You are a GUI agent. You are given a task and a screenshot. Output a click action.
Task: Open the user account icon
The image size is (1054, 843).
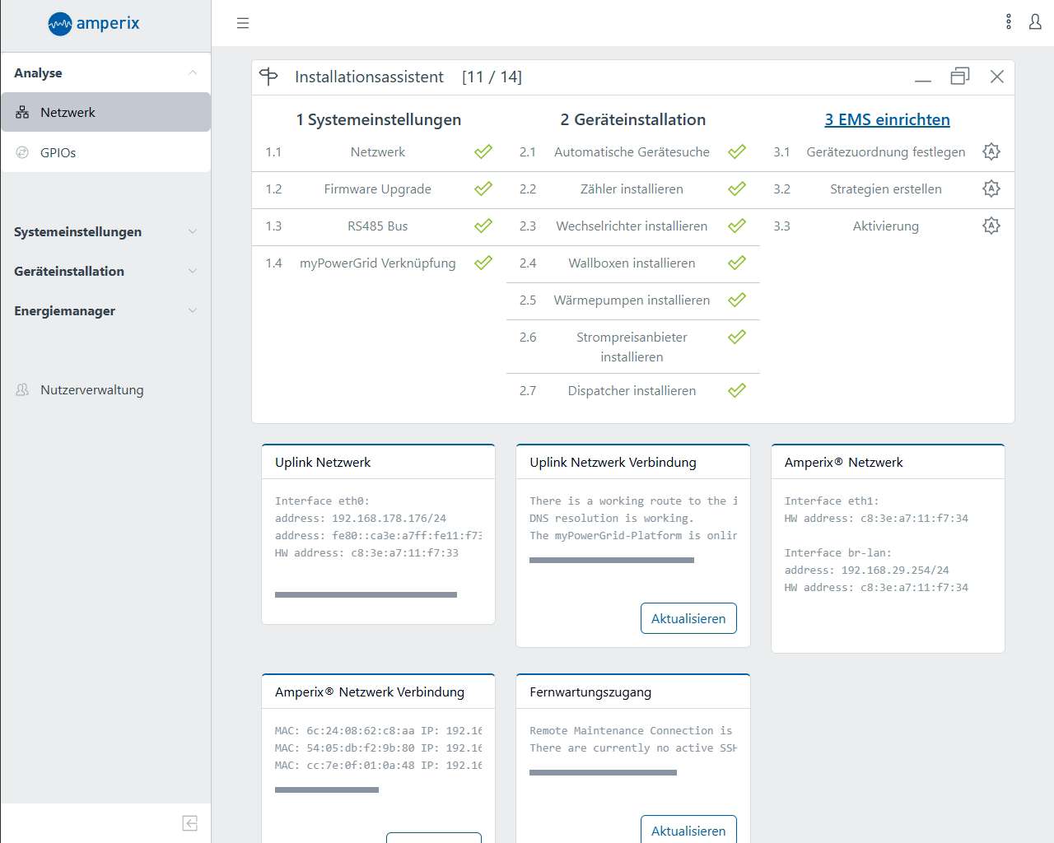pyautogui.click(x=1035, y=22)
